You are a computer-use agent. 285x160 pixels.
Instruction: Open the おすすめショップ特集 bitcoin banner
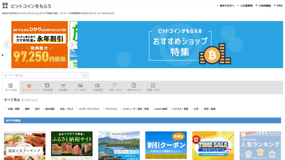180,44
